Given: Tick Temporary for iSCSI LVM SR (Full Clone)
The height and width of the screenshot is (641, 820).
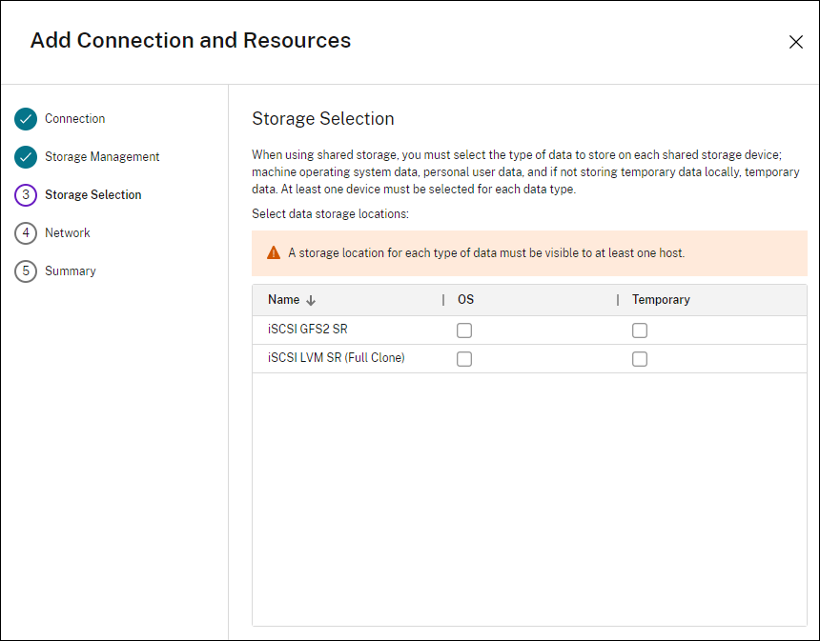Looking at the screenshot, I should click(x=640, y=359).
